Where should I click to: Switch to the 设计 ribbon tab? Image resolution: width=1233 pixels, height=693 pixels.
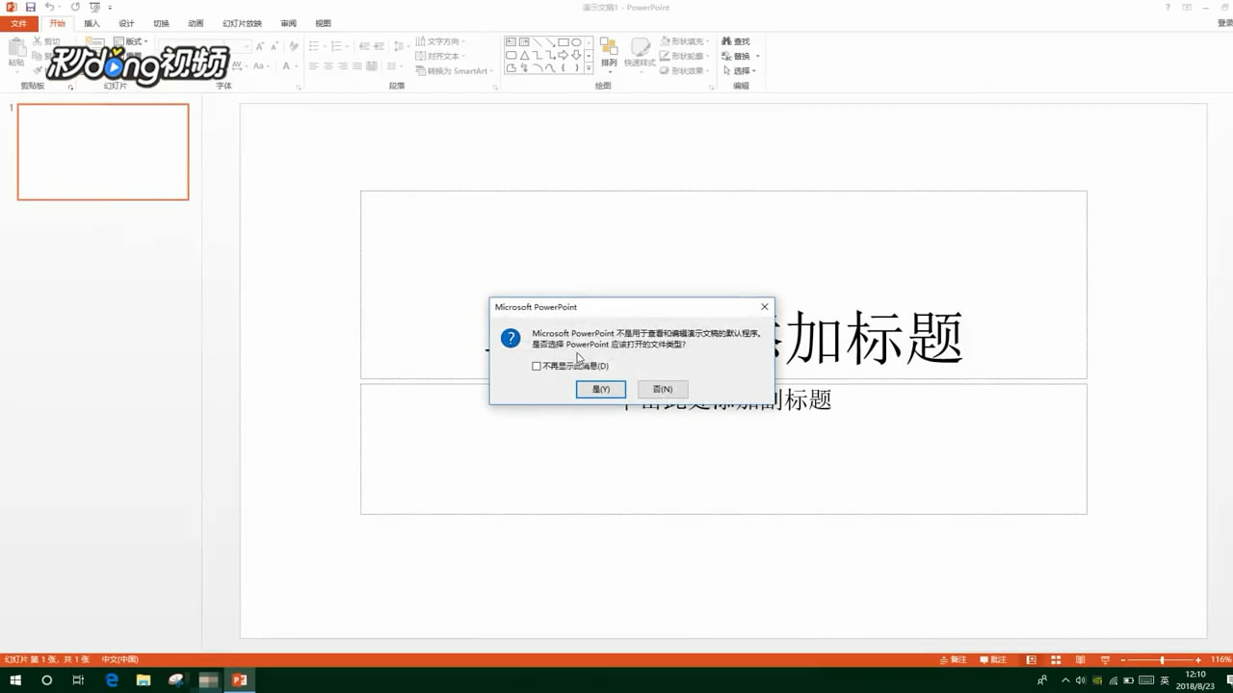point(126,23)
